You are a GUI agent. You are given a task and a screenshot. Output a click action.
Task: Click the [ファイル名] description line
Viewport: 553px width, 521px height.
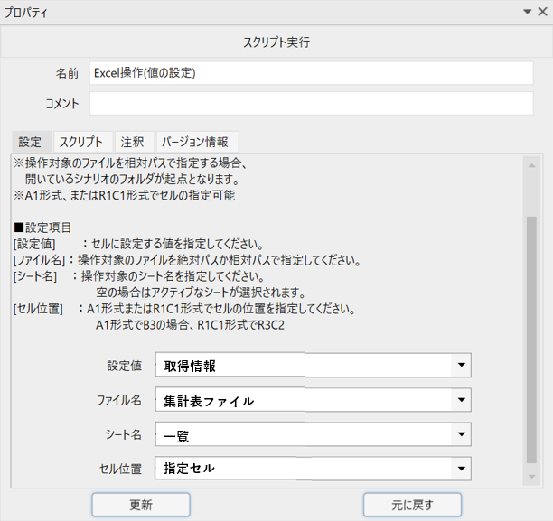click(x=187, y=260)
